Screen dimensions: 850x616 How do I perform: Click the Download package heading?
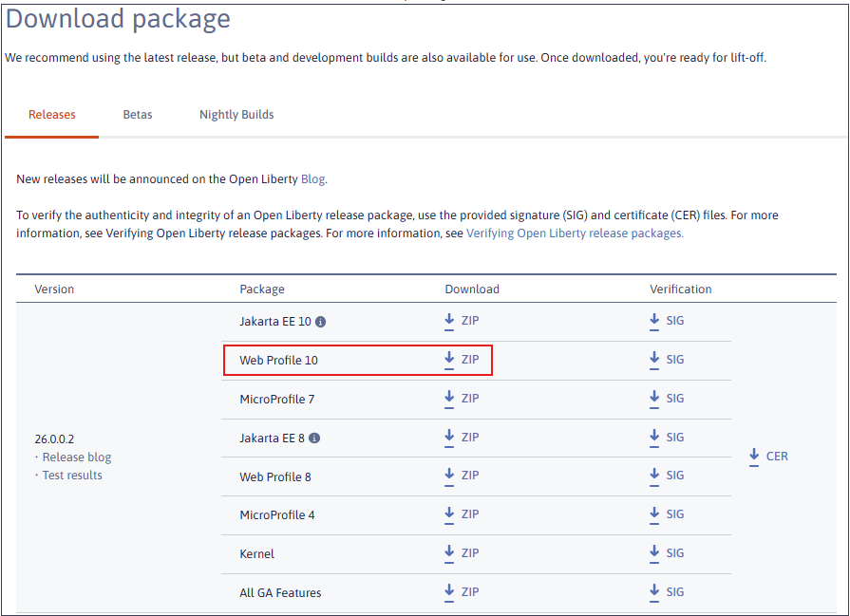point(118,20)
